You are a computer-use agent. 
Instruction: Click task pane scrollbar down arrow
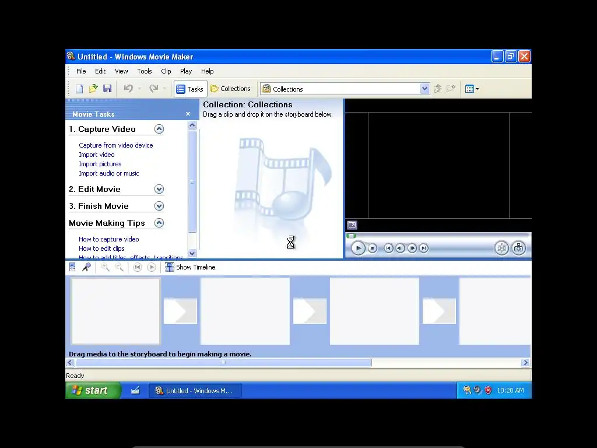(x=192, y=253)
